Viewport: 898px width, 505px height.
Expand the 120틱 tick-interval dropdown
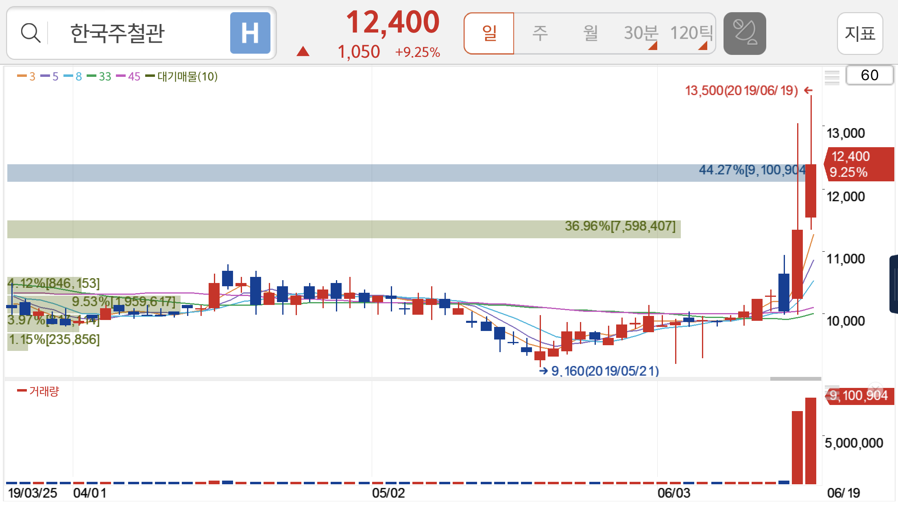(x=691, y=34)
